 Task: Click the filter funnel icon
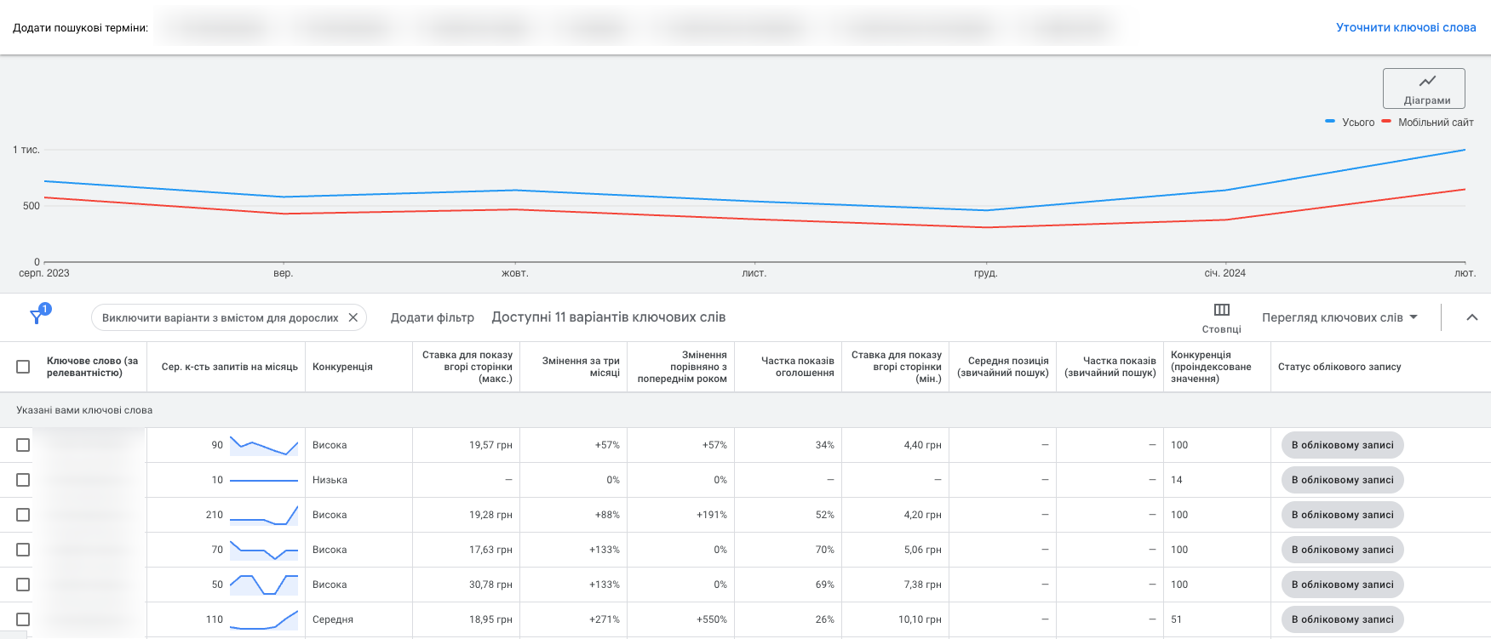(37, 317)
